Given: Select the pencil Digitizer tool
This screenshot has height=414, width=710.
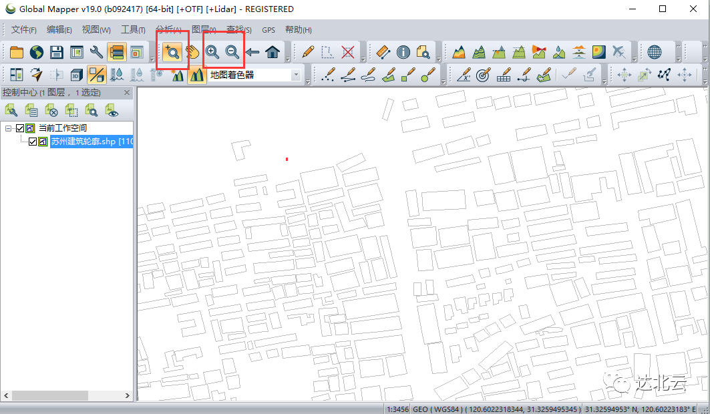Looking at the screenshot, I should pos(308,52).
